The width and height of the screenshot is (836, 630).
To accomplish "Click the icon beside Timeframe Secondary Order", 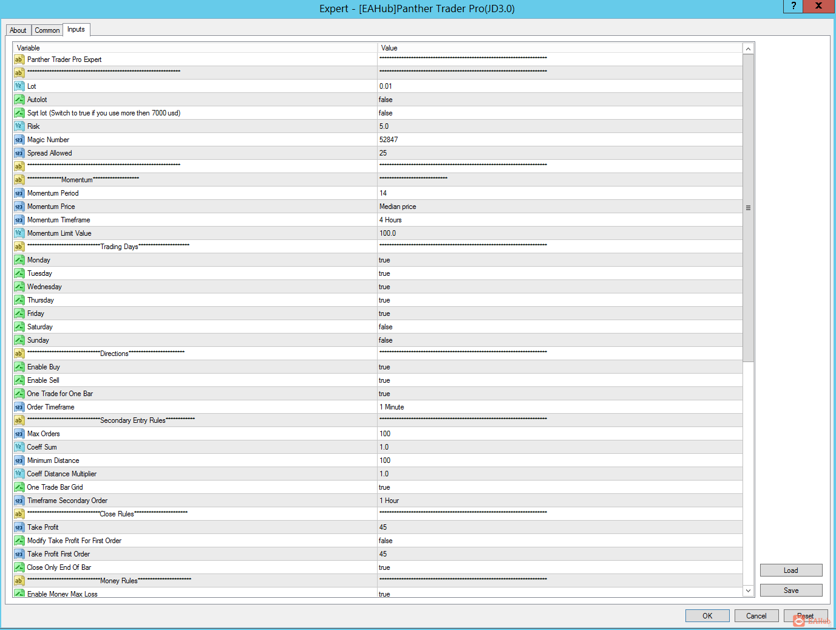I will pos(19,501).
